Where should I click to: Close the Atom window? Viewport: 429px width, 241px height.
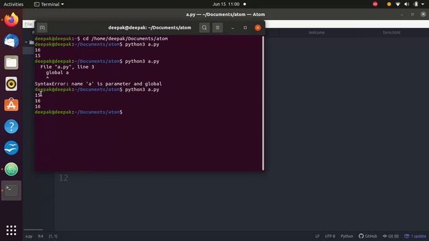click(x=423, y=14)
